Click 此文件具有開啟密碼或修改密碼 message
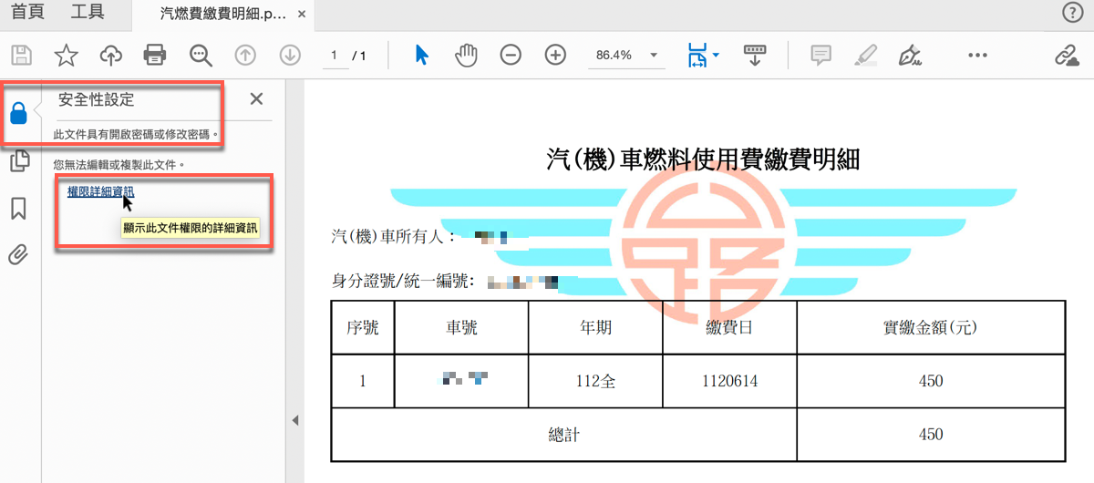Viewport: 1094px width, 483px height. (136, 134)
